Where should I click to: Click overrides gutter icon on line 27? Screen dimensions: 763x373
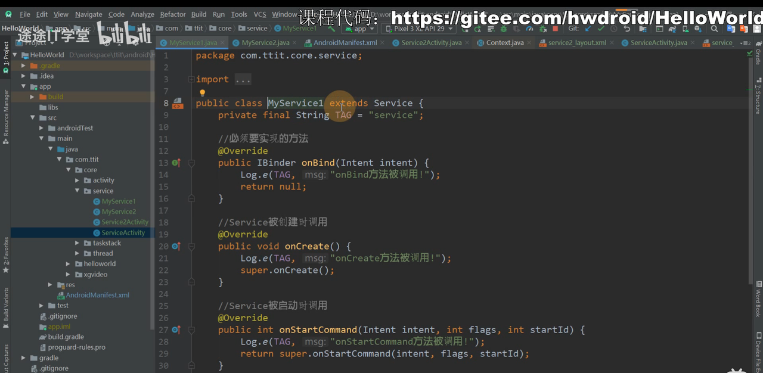[176, 330]
